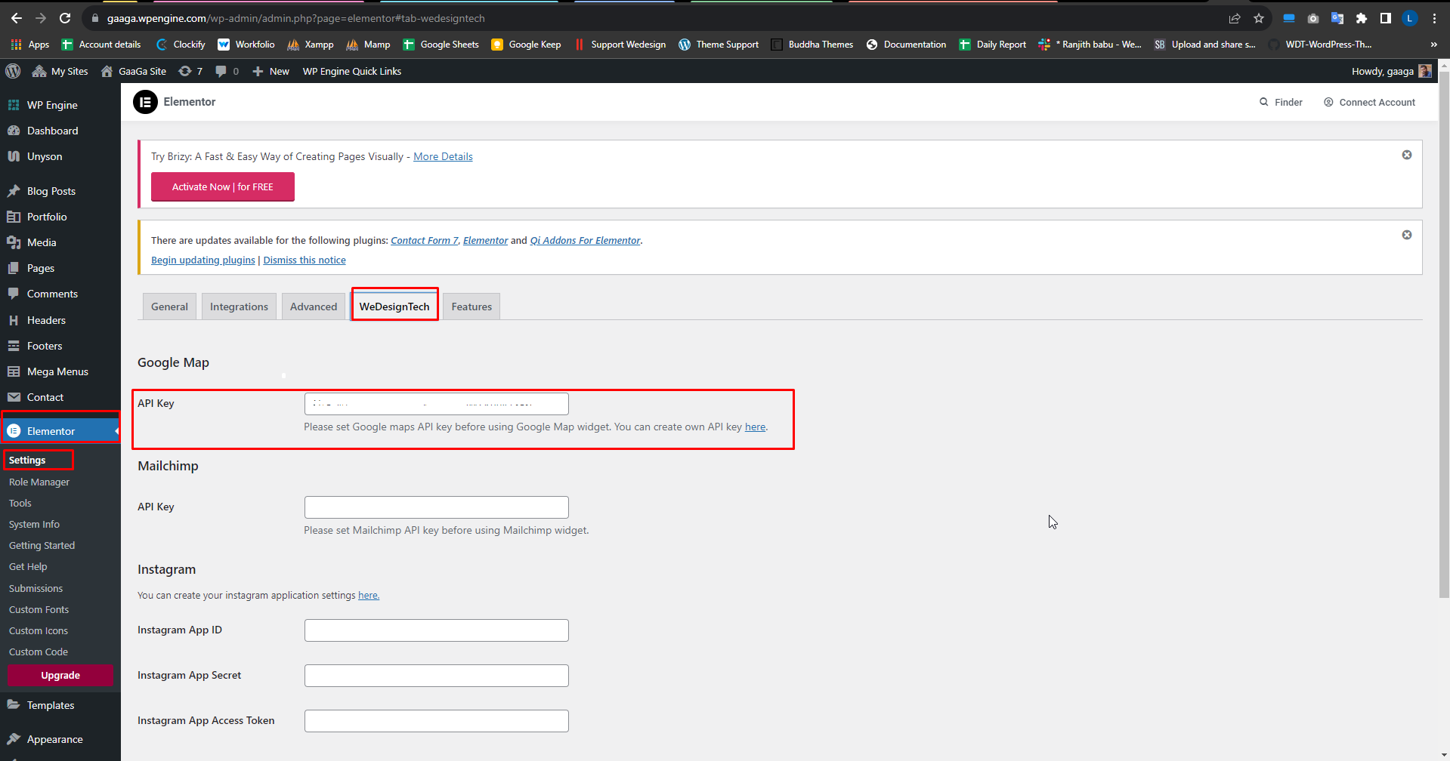Reload the current page
This screenshot has width=1450, height=761.
[x=65, y=18]
